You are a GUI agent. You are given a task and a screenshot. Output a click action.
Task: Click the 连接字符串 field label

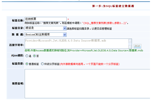[x=17, y=45]
